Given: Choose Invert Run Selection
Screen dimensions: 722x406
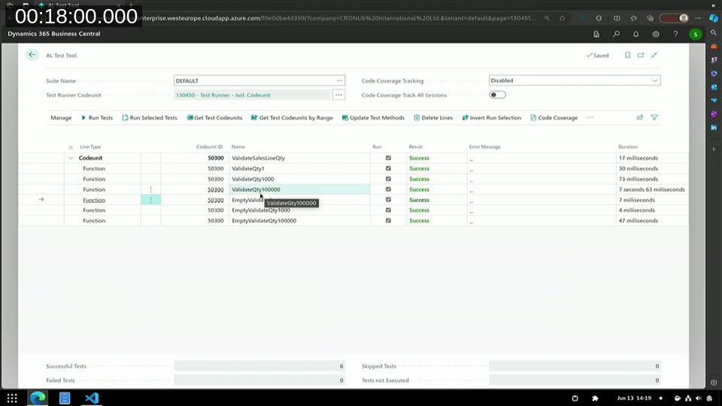Looking at the screenshot, I should [x=491, y=118].
